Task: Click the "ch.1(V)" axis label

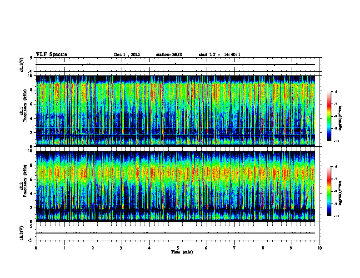Action: pyautogui.click(x=22, y=65)
